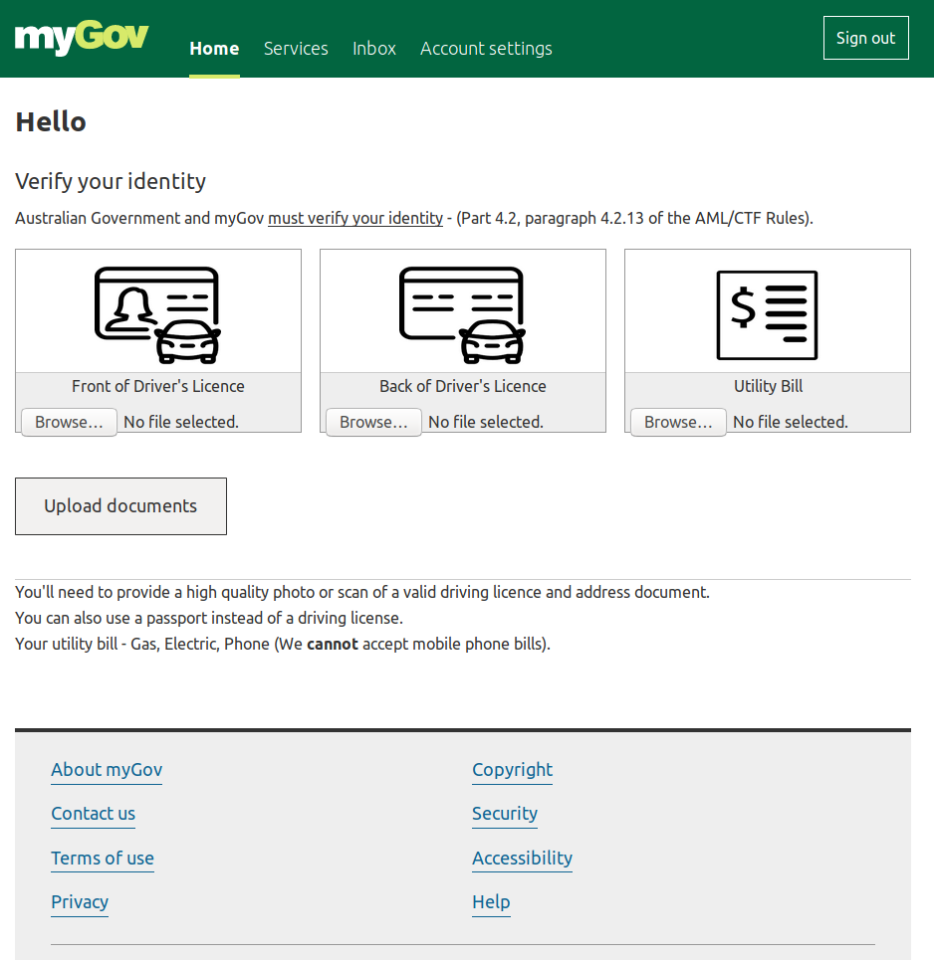This screenshot has height=960, width=934.
Task: View the Terms of use
Action: coord(103,859)
